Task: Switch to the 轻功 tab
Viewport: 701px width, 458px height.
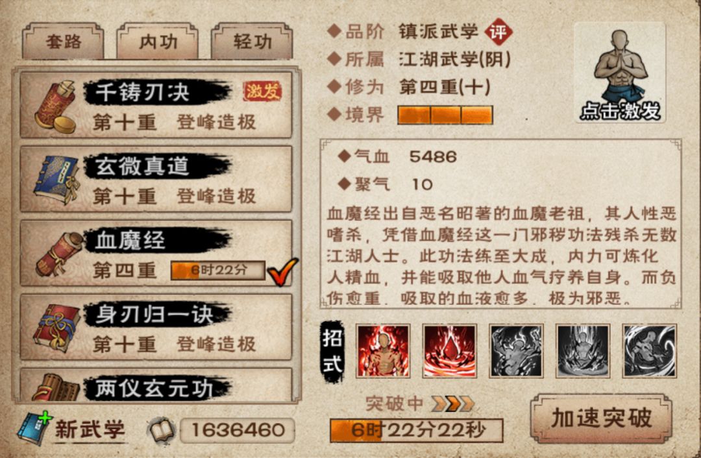Action: (x=252, y=42)
